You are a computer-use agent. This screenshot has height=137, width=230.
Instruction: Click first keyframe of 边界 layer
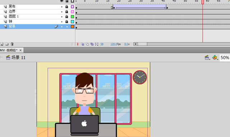77,13
